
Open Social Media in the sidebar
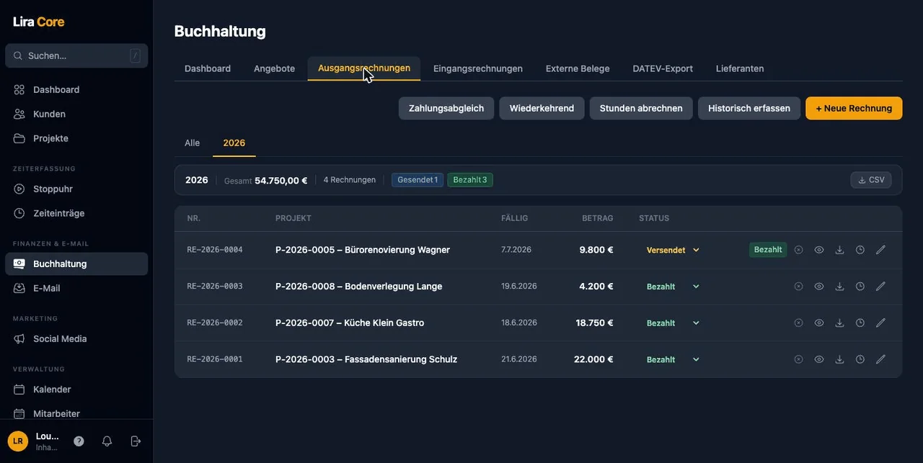(x=76, y=338)
